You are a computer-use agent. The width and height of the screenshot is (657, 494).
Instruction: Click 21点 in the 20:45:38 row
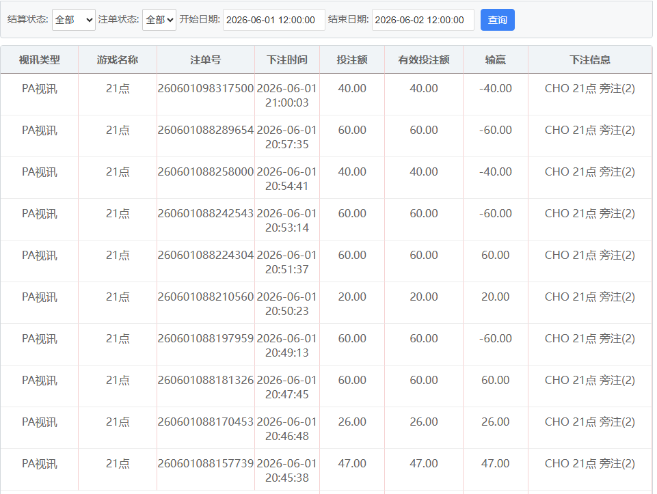[118, 463]
